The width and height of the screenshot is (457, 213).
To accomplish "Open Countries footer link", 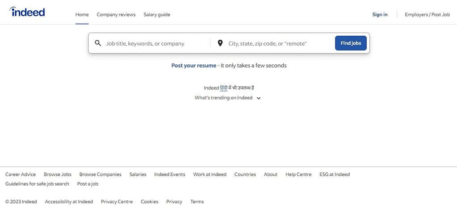I will 245,174.
